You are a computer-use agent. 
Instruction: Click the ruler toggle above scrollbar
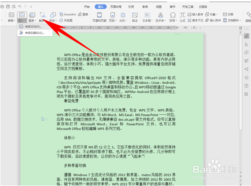click(x=240, y=28)
